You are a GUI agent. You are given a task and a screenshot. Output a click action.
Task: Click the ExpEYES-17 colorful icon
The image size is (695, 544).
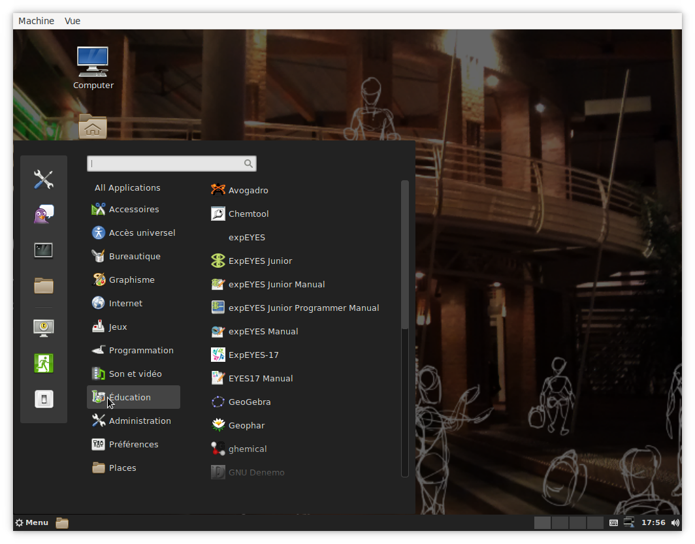click(x=218, y=355)
